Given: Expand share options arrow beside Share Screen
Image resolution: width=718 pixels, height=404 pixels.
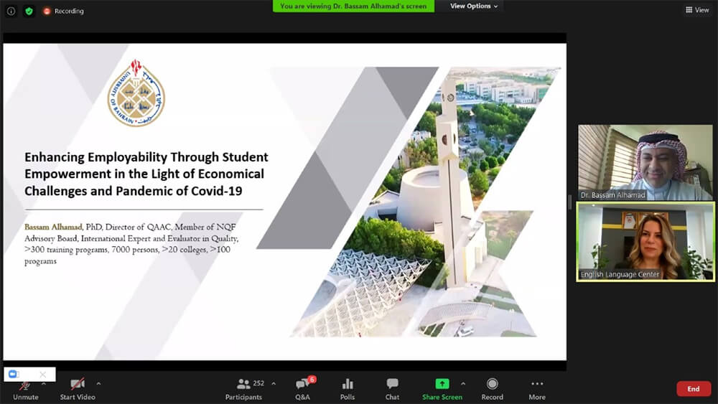Looking at the screenshot, I should 463,383.
